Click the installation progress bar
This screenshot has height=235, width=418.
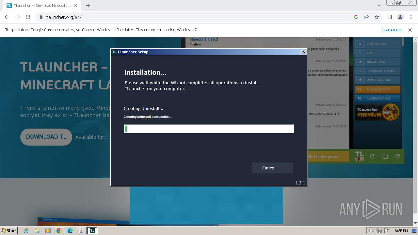209,129
